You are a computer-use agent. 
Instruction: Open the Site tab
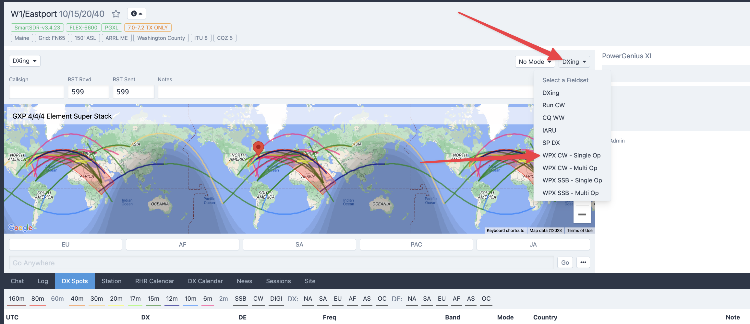pyautogui.click(x=310, y=281)
